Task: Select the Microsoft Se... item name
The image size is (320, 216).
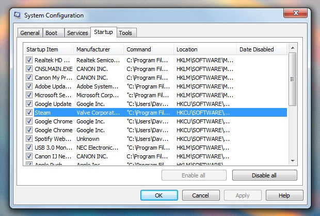Action: (53, 95)
